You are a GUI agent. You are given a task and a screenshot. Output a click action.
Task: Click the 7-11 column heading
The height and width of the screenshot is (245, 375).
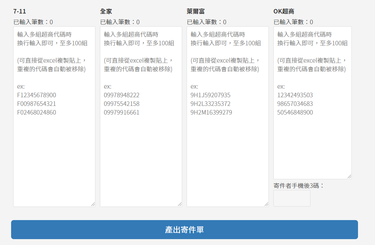point(20,11)
